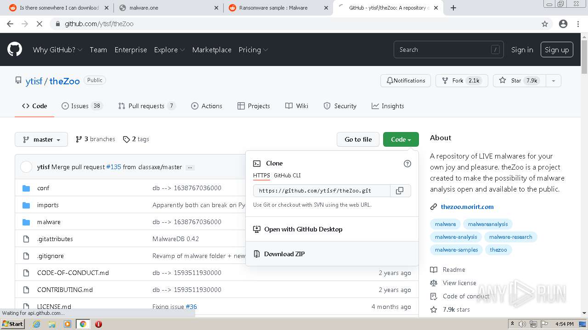Toggle the green Code dropdown button
The image size is (588, 330).
tap(401, 139)
